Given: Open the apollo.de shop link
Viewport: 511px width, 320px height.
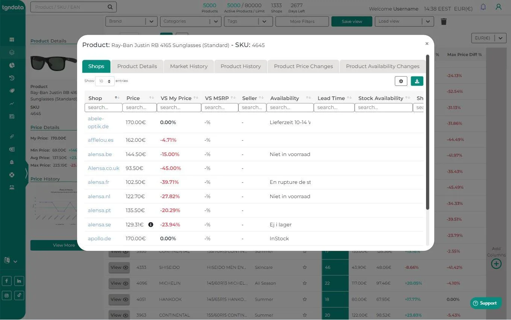Looking at the screenshot, I should coord(99,238).
